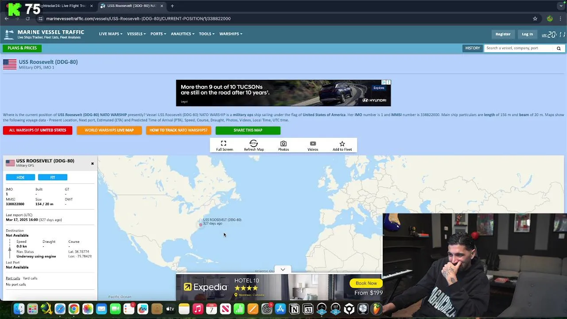Click HOW TO TRACK NATO WARSHIPS
Screen dimensions: 567x319
click(179, 130)
